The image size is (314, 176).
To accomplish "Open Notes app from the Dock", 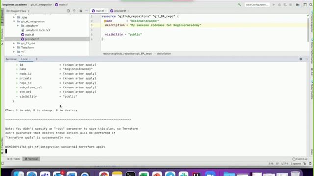I will [117, 174].
